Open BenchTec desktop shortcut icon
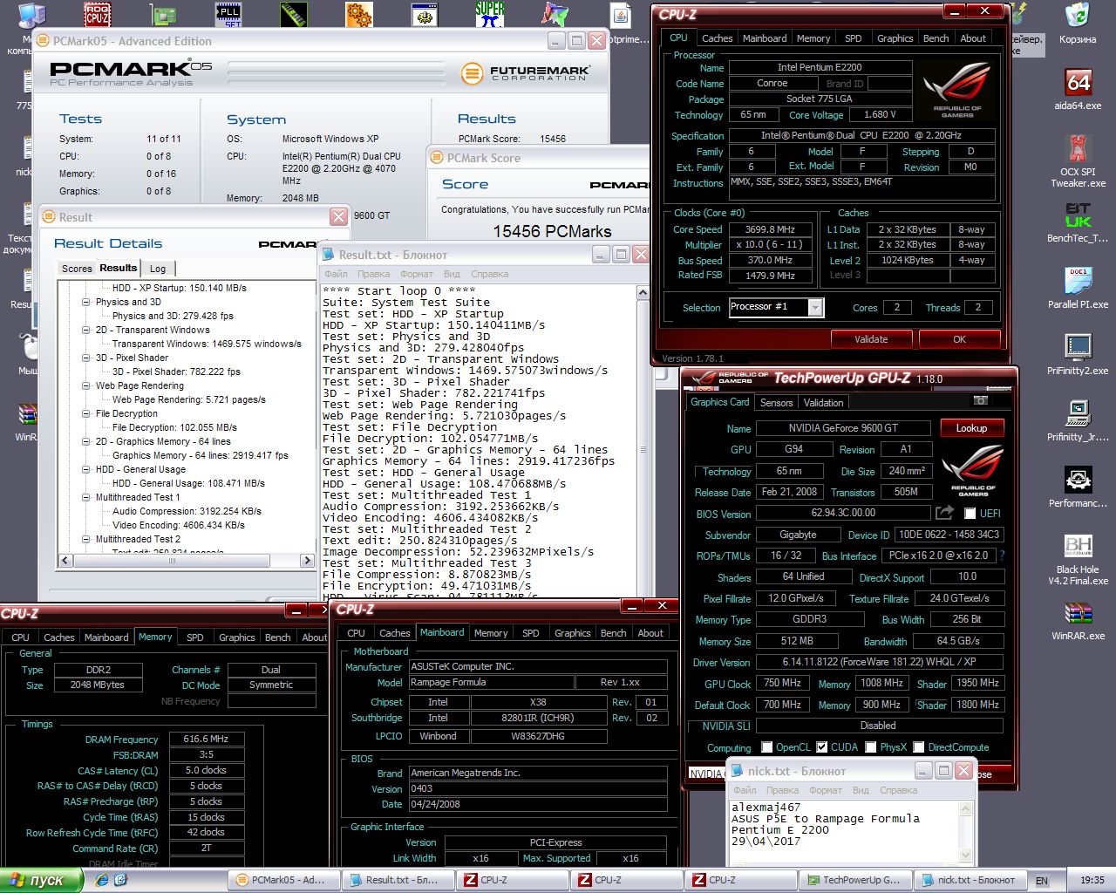The image size is (1116, 893). pos(1078,215)
